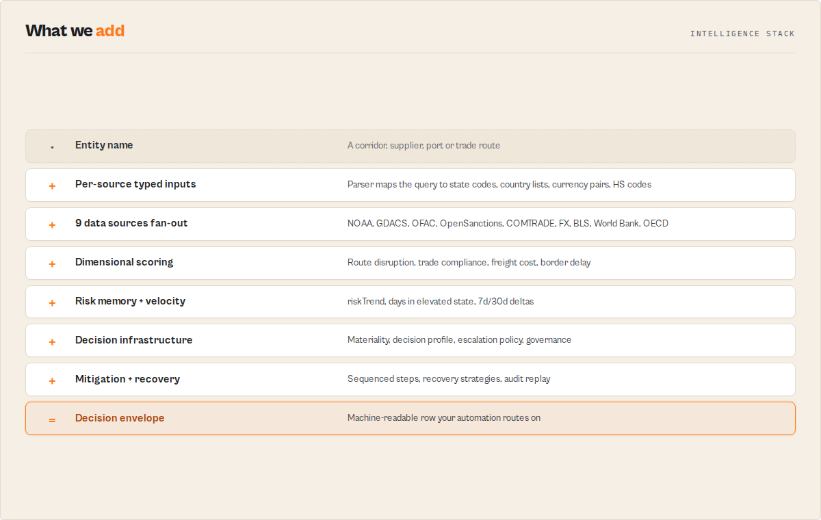
Task: Click description 'riskTrend, days in elevated state'
Action: tap(441, 302)
